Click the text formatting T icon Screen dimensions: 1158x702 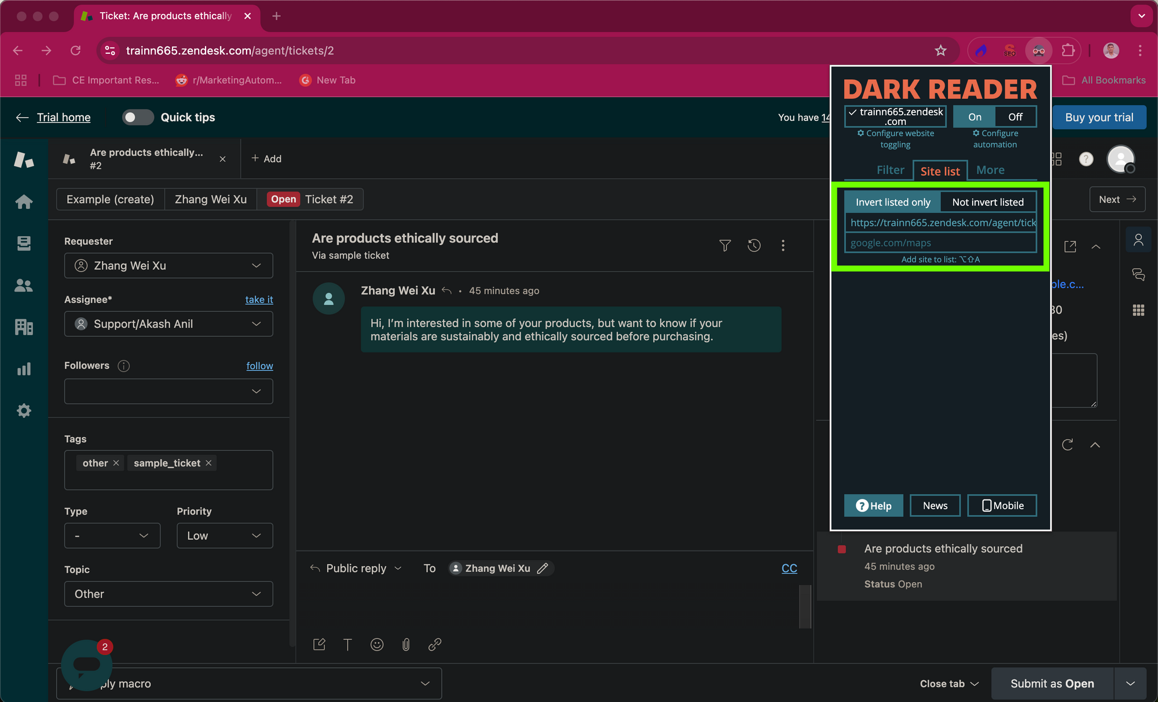click(347, 645)
